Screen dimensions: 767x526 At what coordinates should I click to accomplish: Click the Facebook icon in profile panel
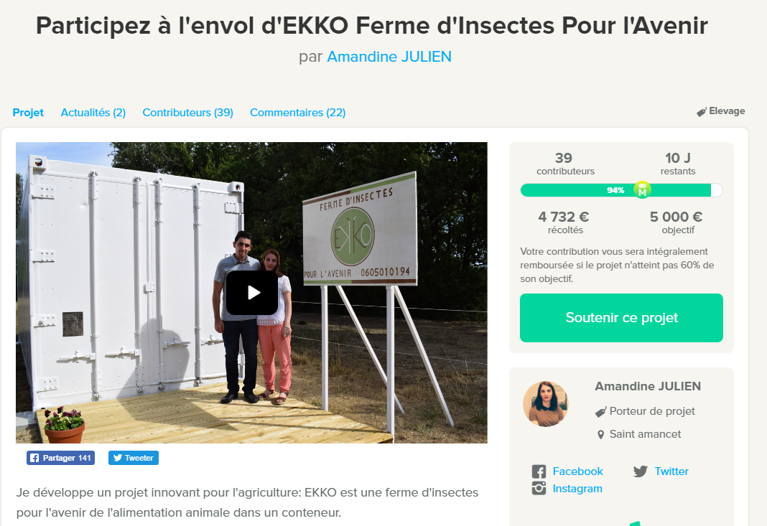(x=539, y=471)
